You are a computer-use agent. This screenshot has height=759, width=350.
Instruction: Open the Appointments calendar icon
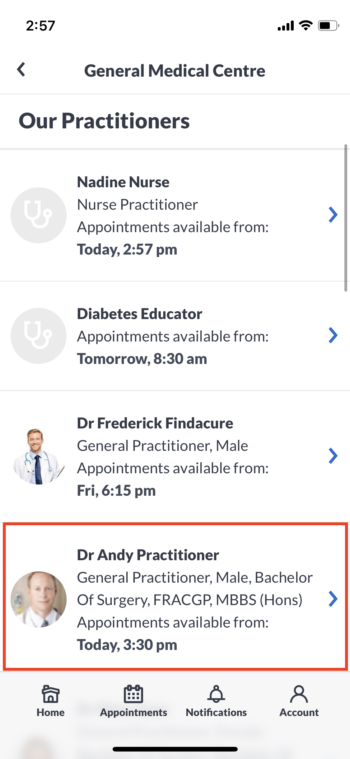tap(133, 694)
